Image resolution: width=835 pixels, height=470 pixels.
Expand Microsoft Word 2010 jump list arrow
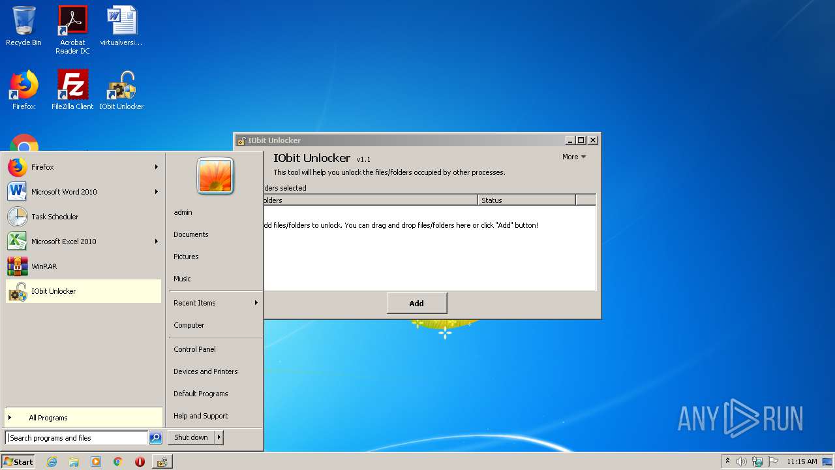click(156, 192)
